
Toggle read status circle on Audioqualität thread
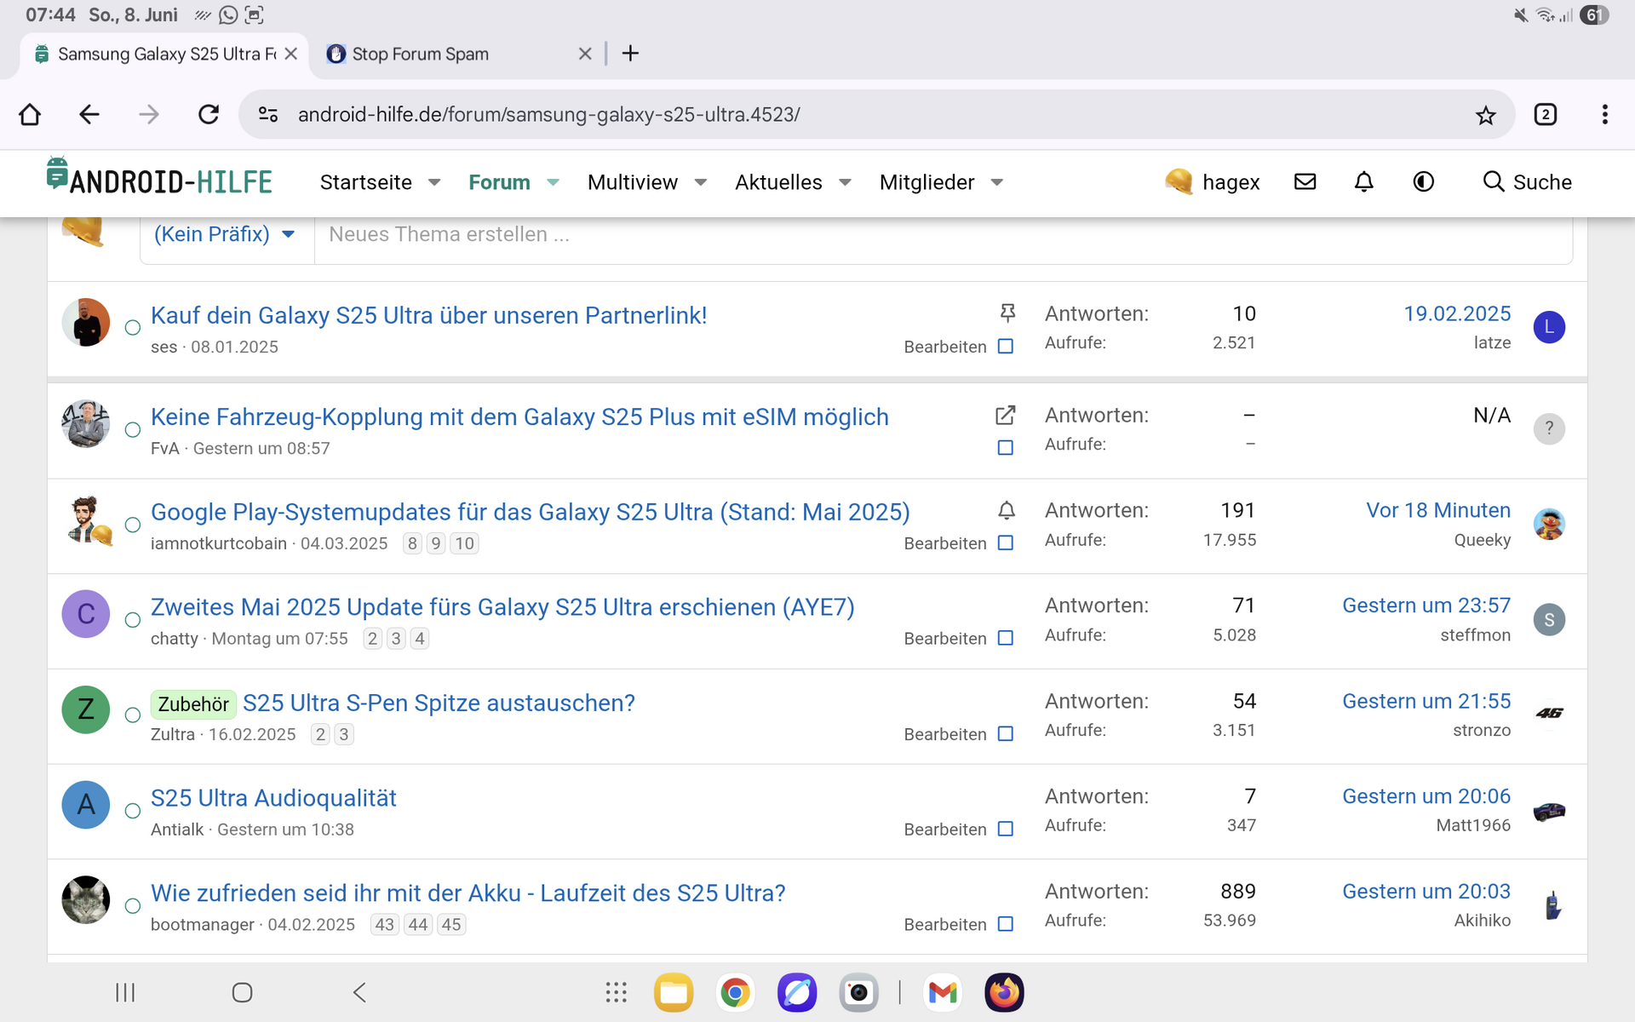pyautogui.click(x=132, y=811)
